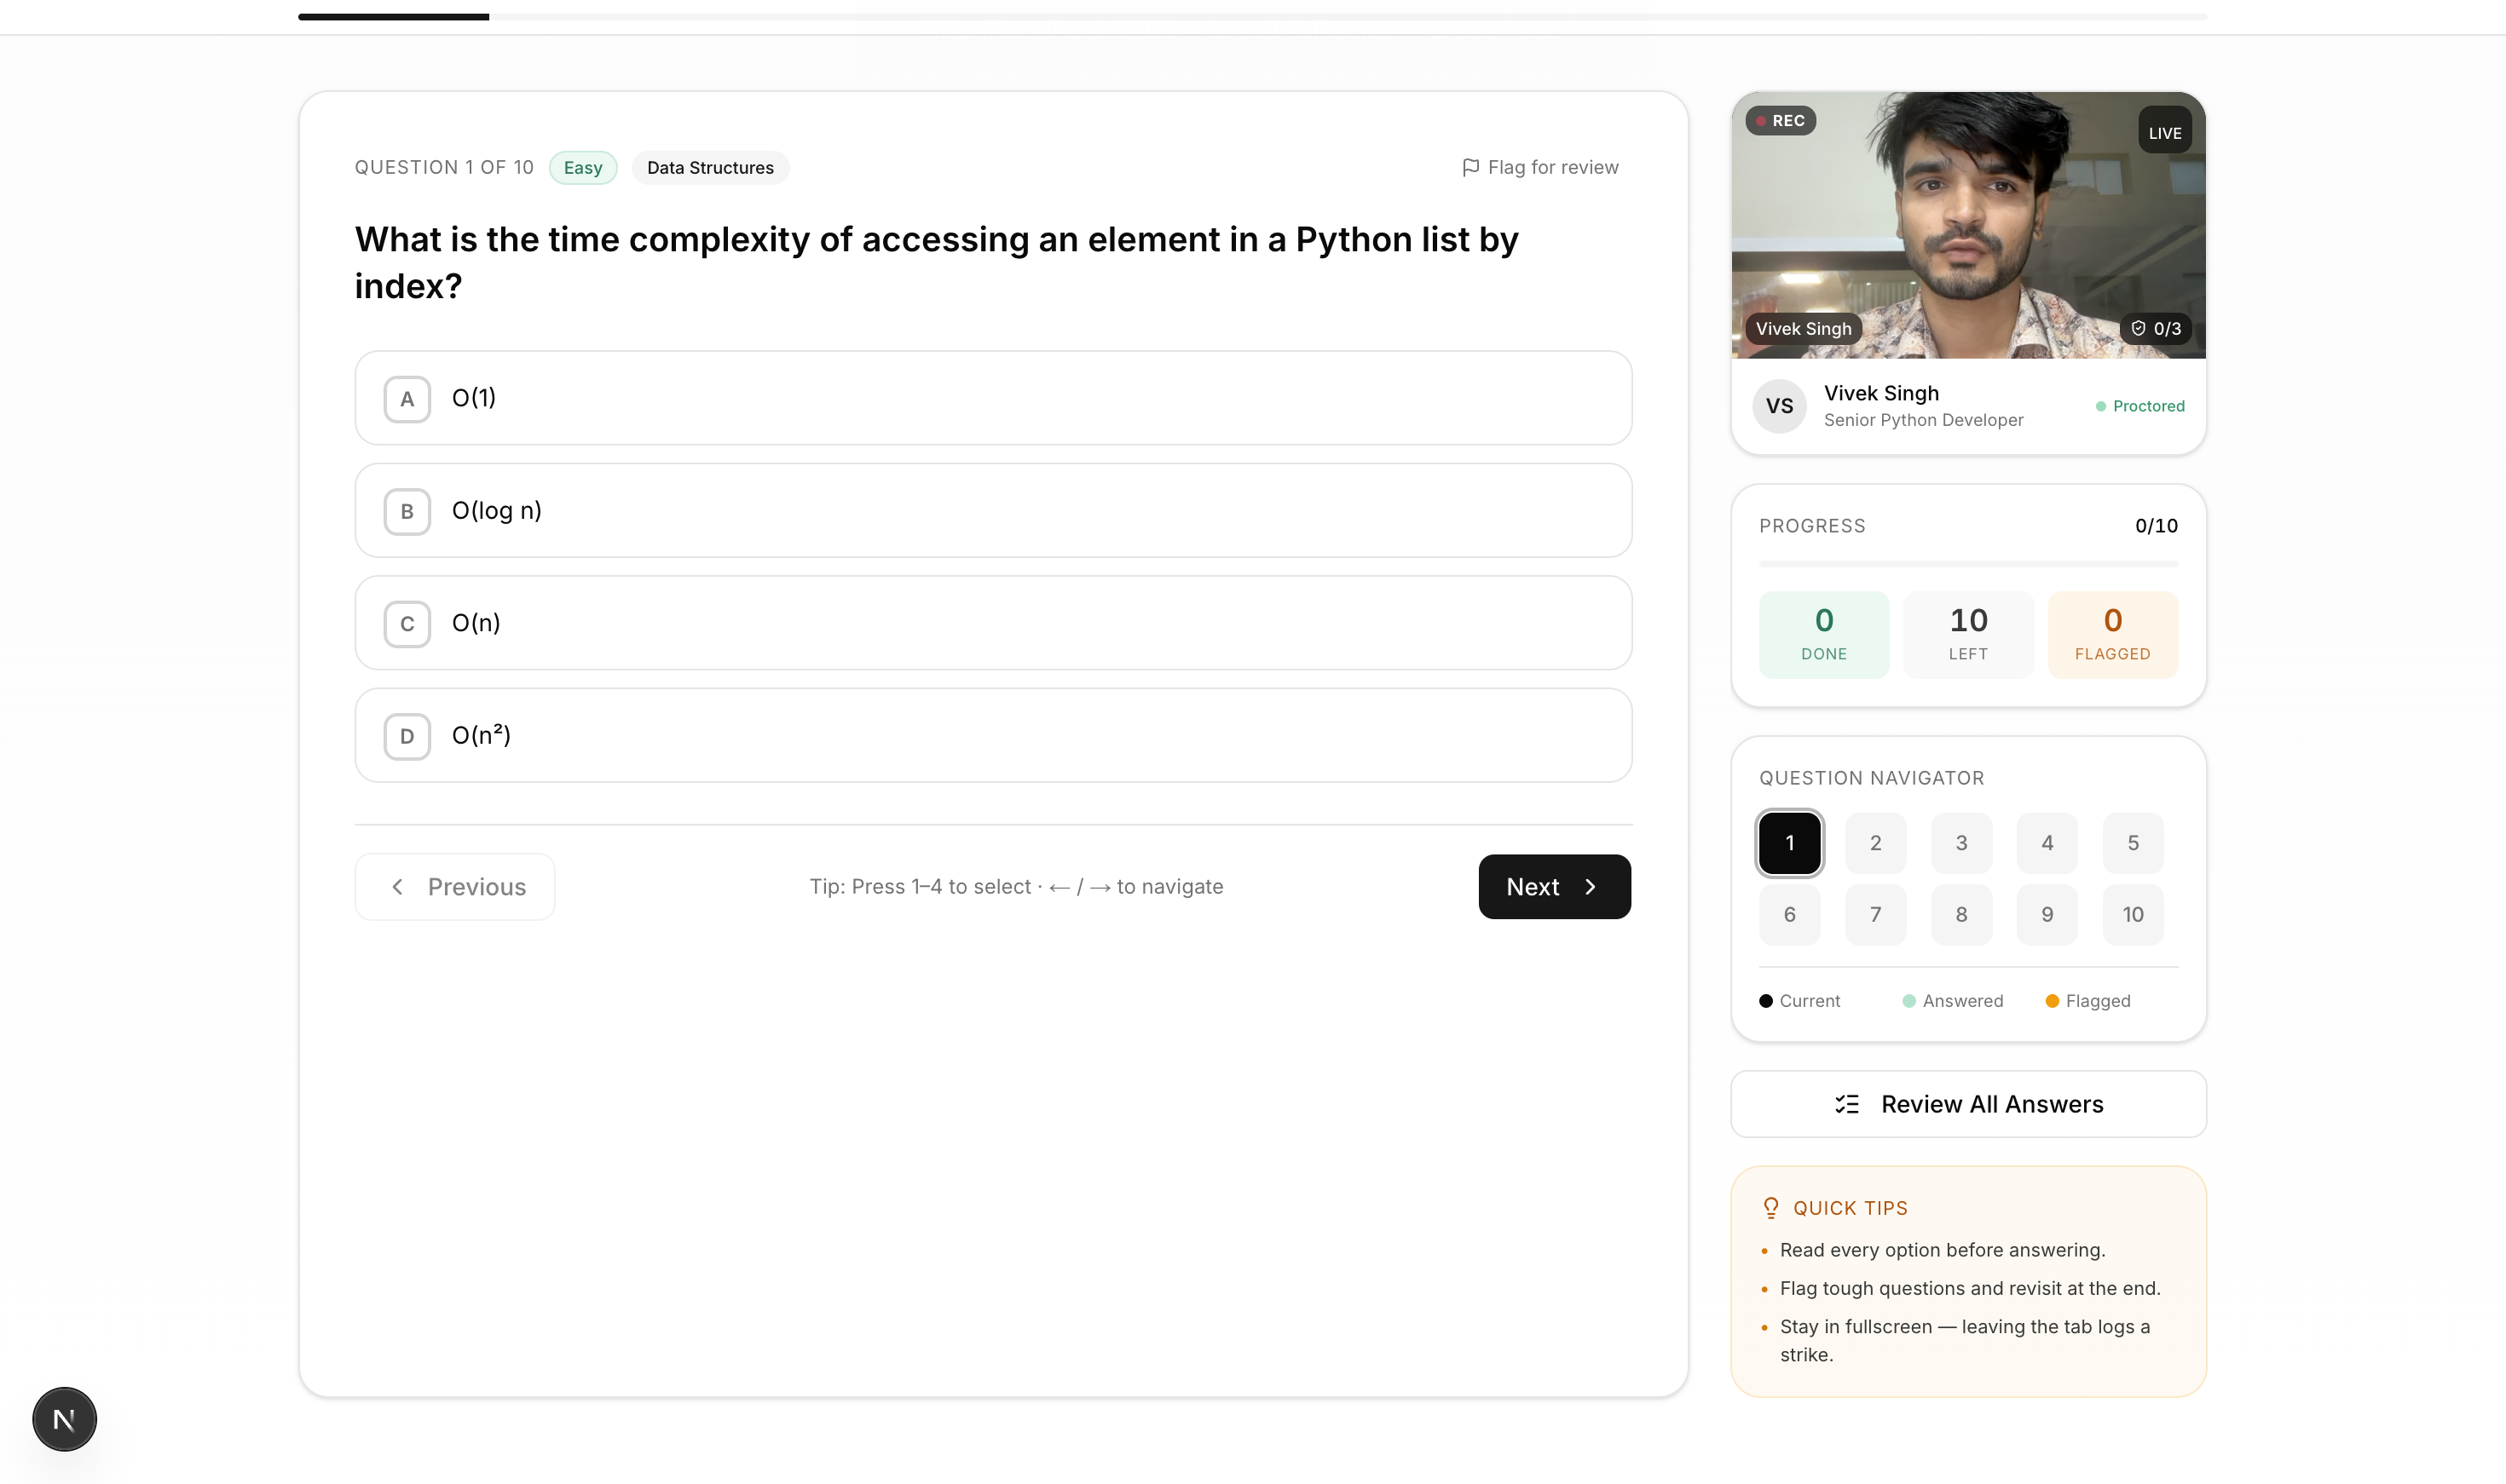Jump to question 5 in the navigator
The height and width of the screenshot is (1484, 2506).
coord(2133,843)
